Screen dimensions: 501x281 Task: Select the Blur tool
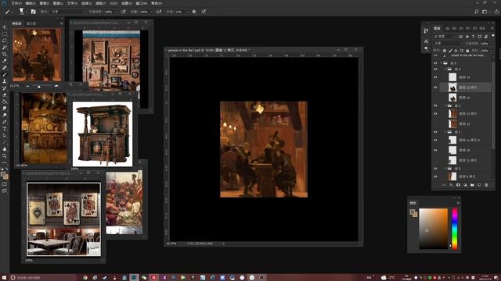[5, 108]
